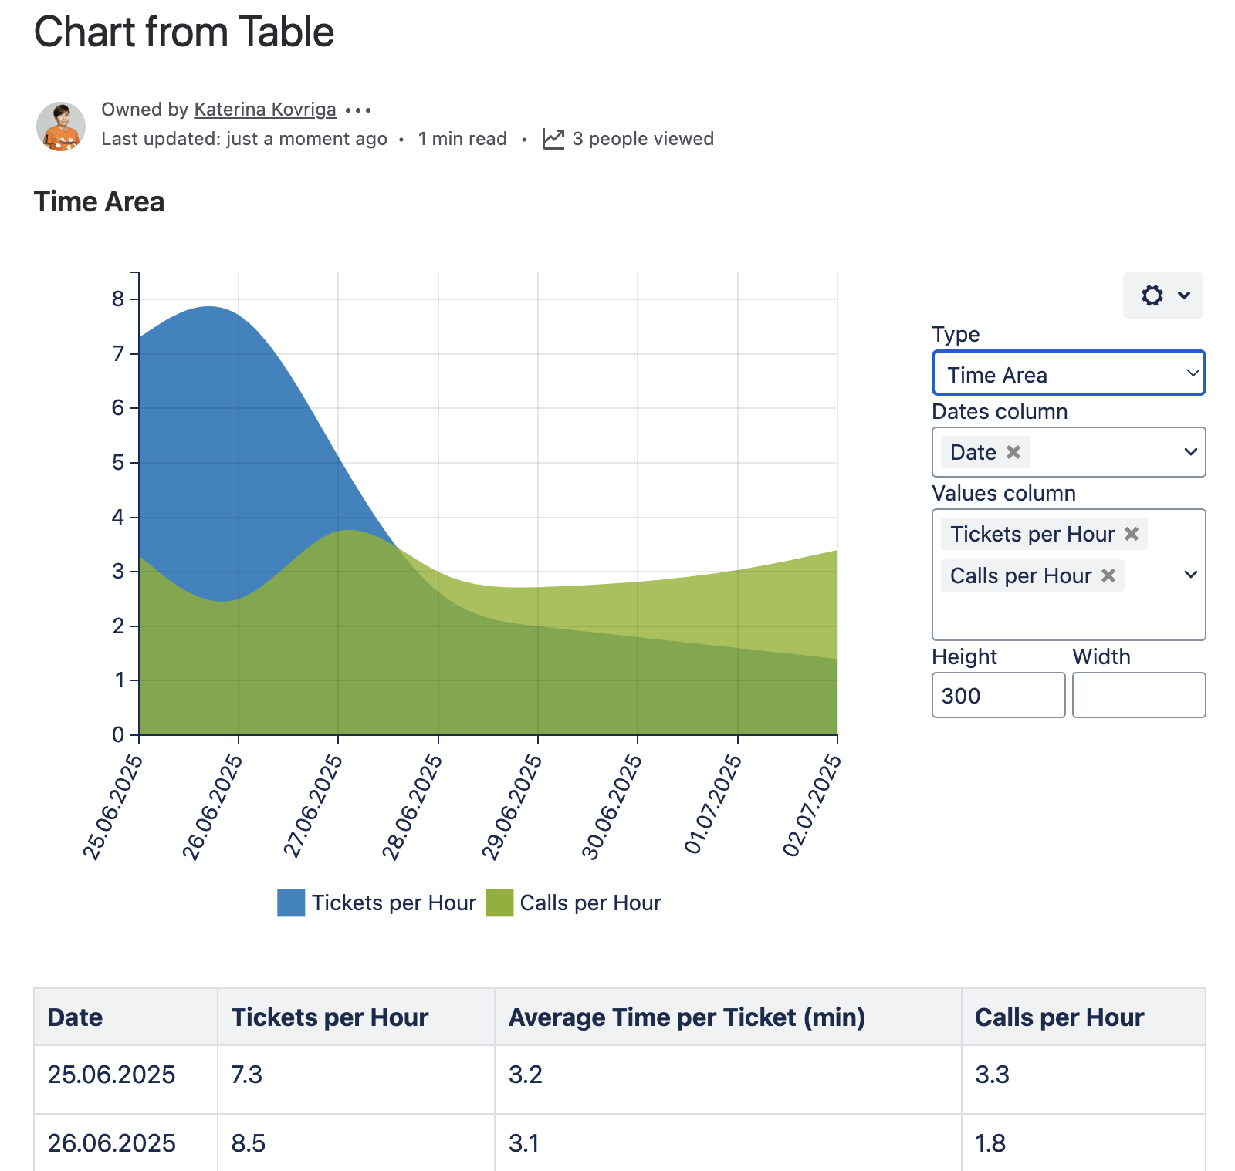Expand the Values column dropdown
This screenshot has width=1235, height=1171.
tap(1190, 575)
